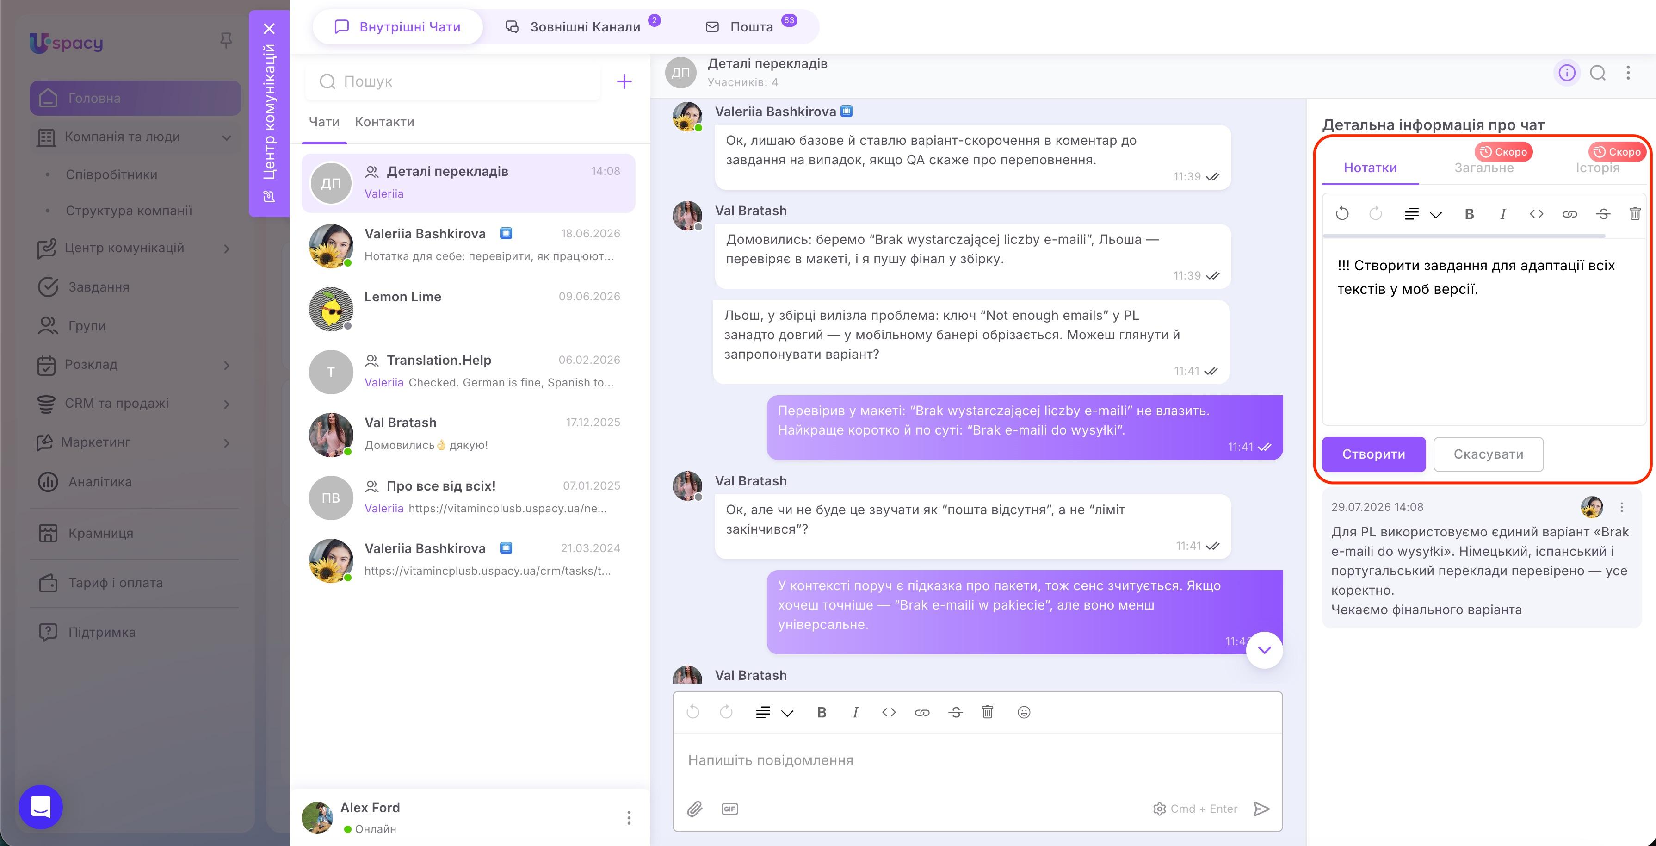Expand Центр комунікацій sidebar submenu
1656x846 pixels.
(x=226, y=249)
